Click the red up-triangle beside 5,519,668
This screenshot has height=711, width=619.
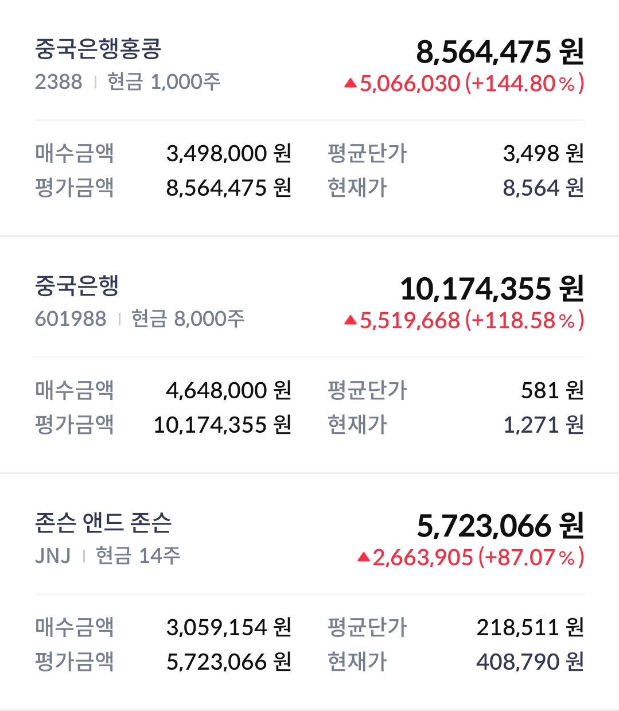coord(351,321)
